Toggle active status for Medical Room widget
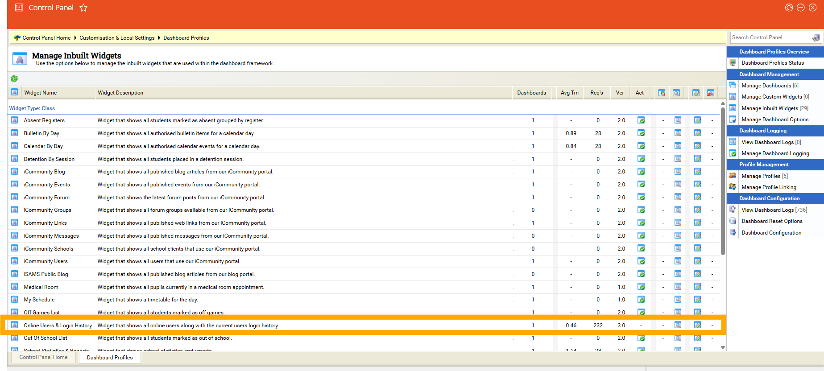Viewport: 824px width, 371px height. 641,287
